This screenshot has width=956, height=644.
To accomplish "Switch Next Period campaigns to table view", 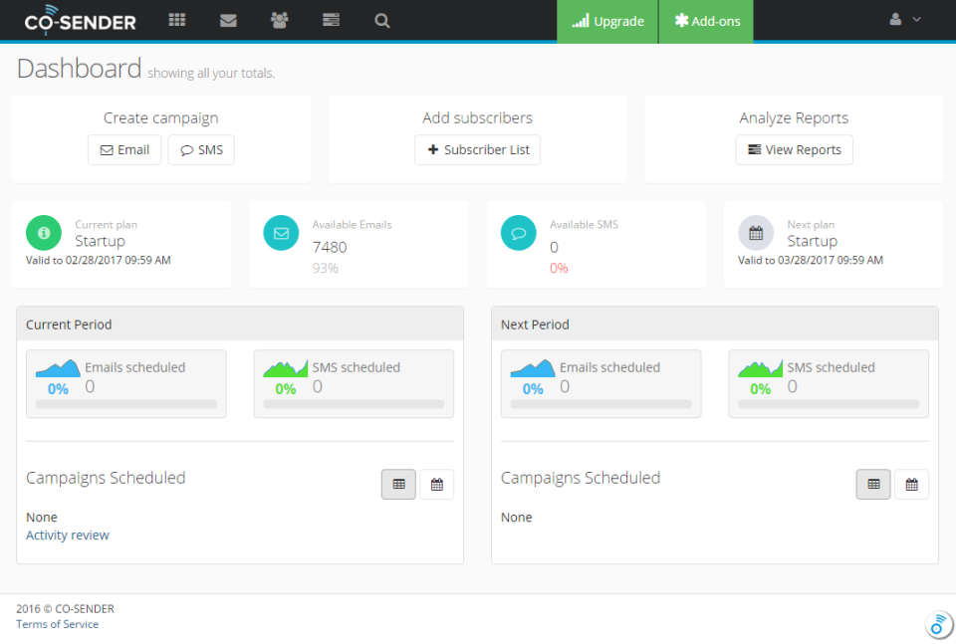I will point(873,484).
